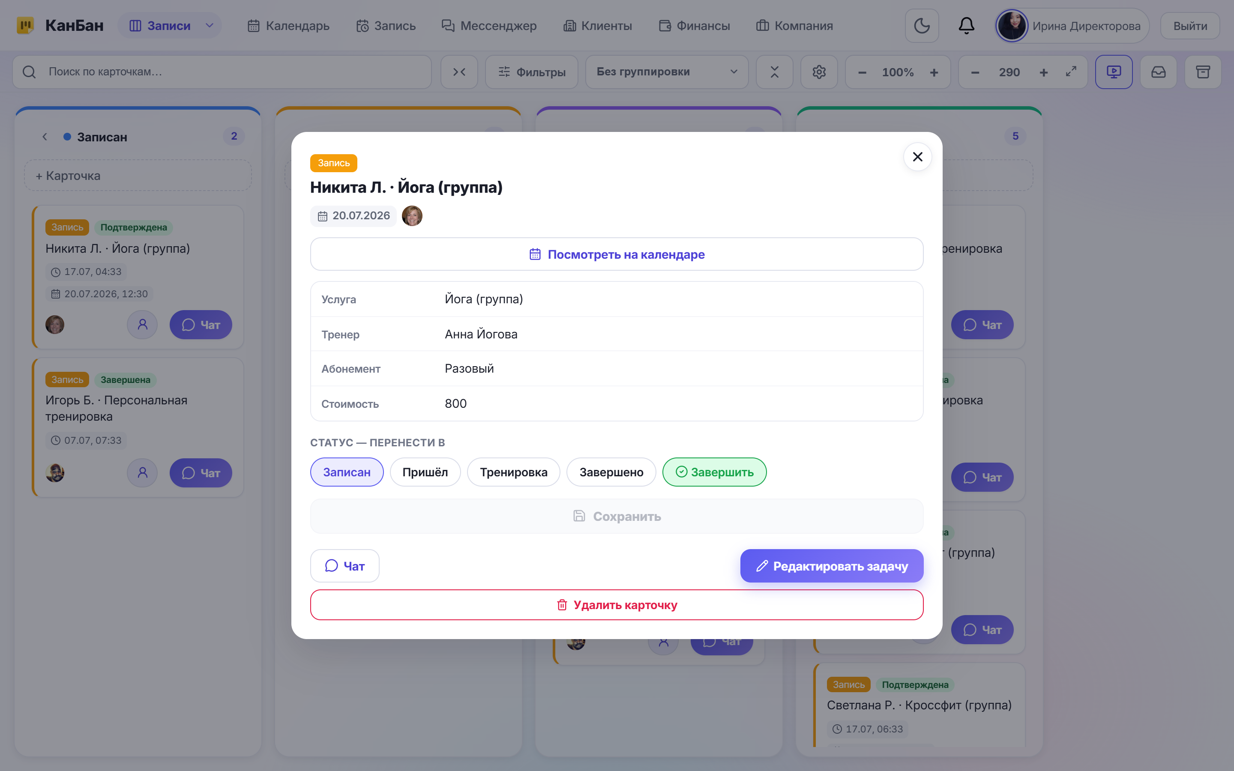Open the archive box icon

pos(1203,72)
